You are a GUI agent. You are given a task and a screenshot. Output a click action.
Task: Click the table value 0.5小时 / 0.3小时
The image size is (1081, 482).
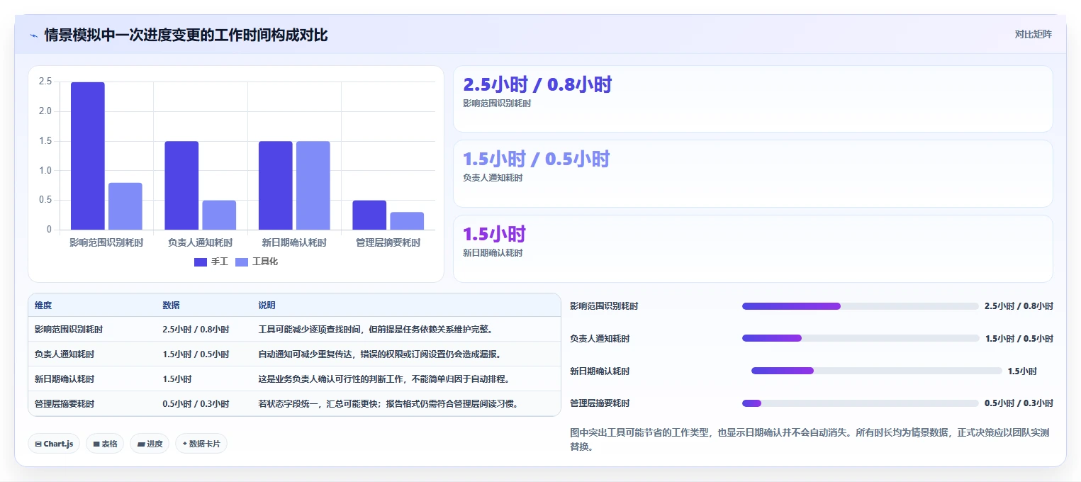[x=196, y=404]
